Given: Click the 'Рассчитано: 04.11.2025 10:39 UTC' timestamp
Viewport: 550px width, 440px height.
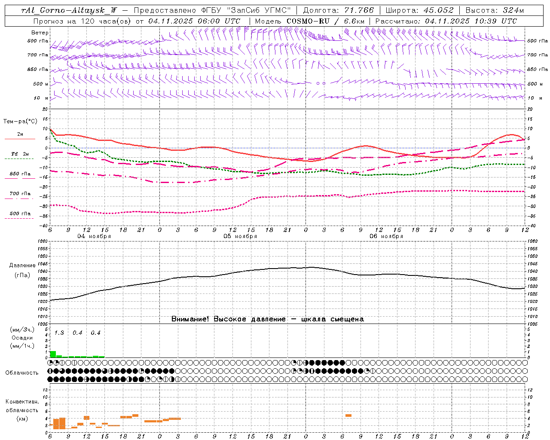Looking at the screenshot, I should (446, 21).
